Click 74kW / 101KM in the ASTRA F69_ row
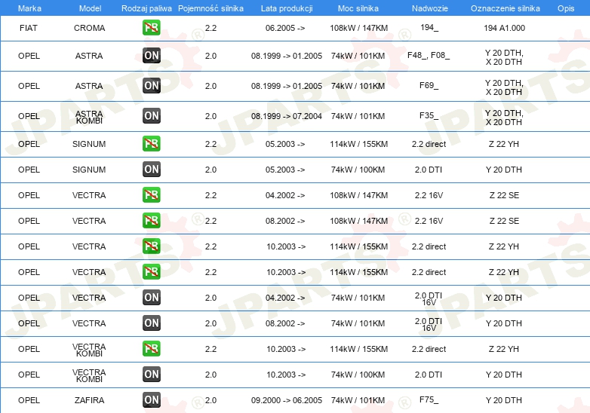The image size is (590, 413). click(358, 86)
